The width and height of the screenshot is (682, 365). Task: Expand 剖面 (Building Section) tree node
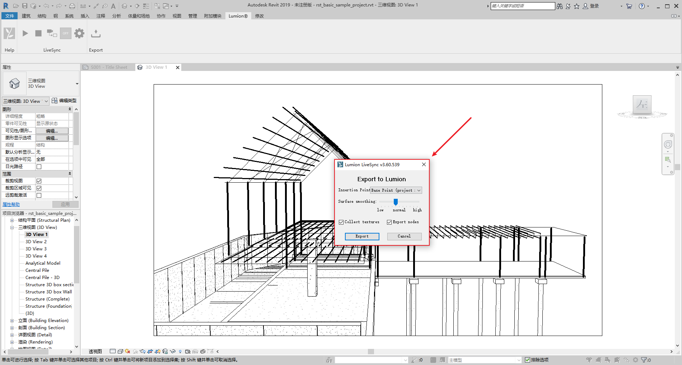pos(12,328)
